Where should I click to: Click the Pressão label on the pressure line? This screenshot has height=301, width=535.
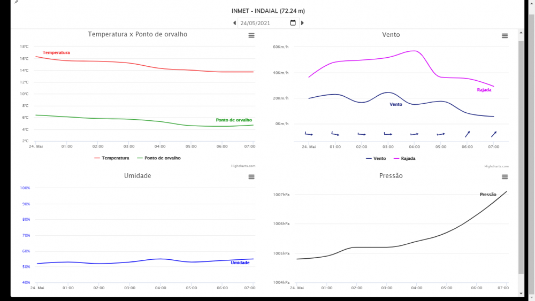(x=488, y=195)
